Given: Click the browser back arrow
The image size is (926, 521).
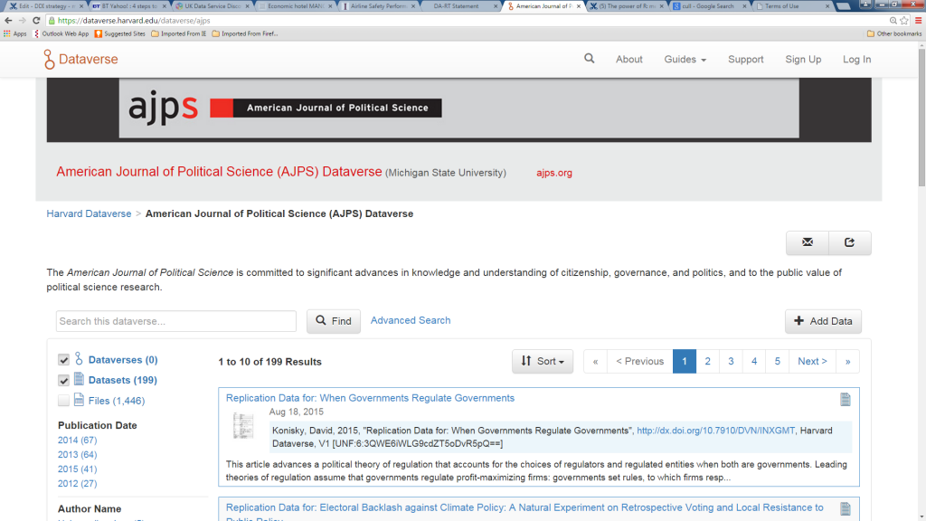Looking at the screenshot, I should pos(8,20).
